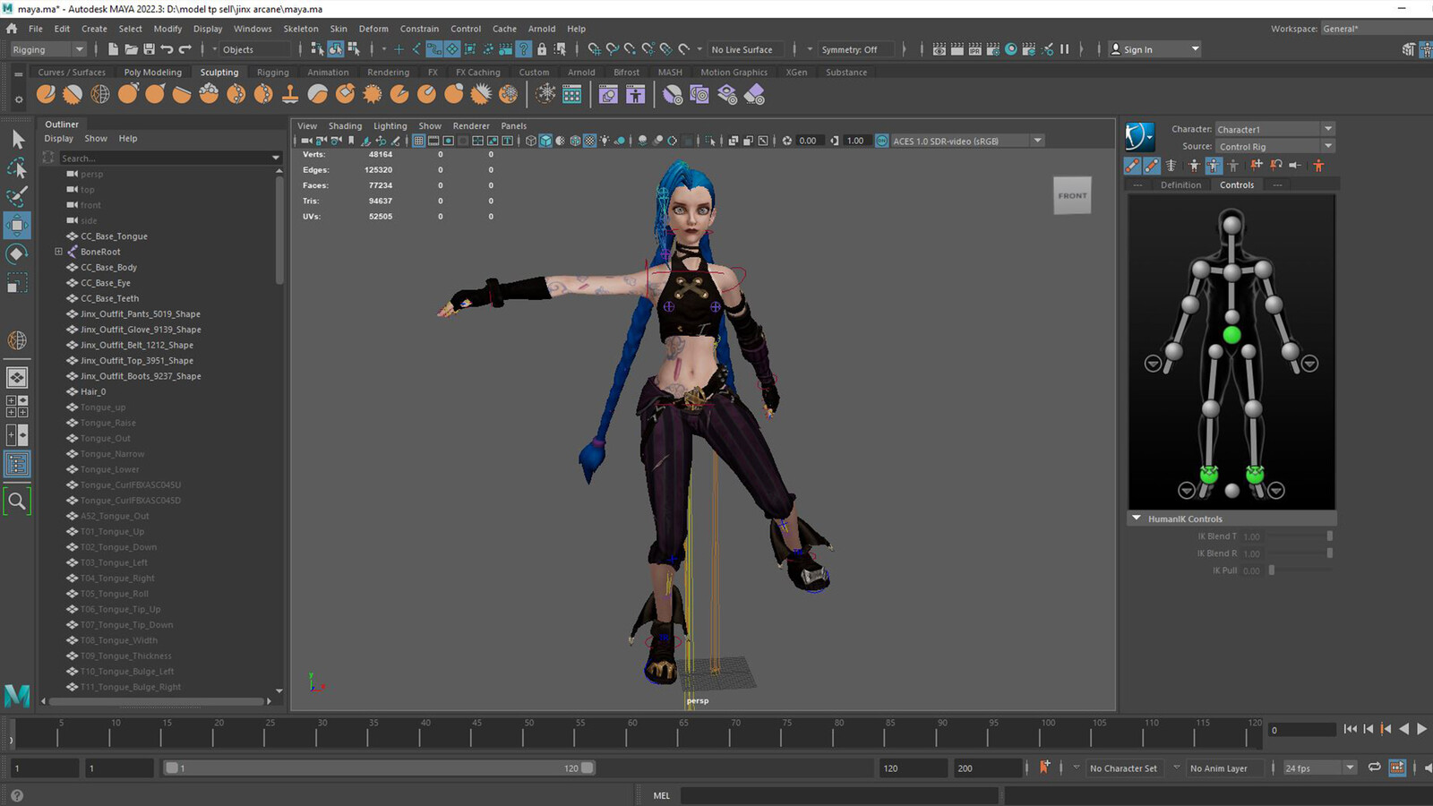Open the Deform menu
The width and height of the screenshot is (1433, 806).
pos(373,29)
